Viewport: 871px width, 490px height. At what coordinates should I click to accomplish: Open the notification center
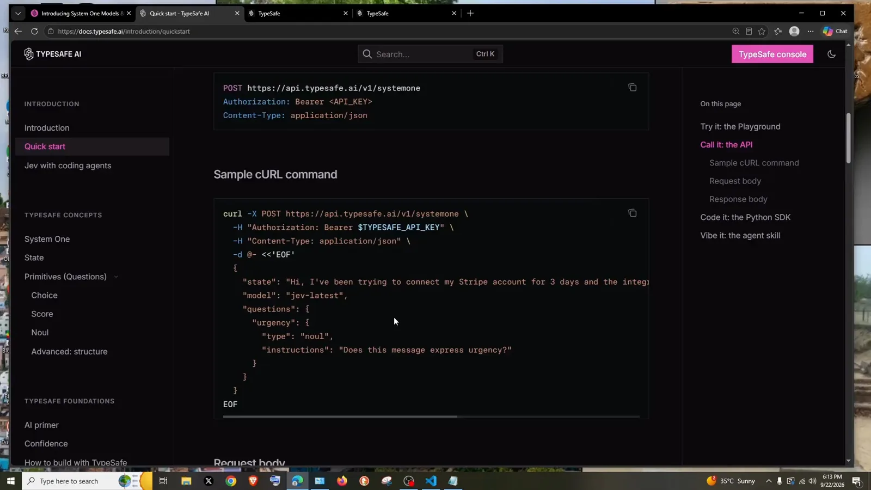point(856,481)
